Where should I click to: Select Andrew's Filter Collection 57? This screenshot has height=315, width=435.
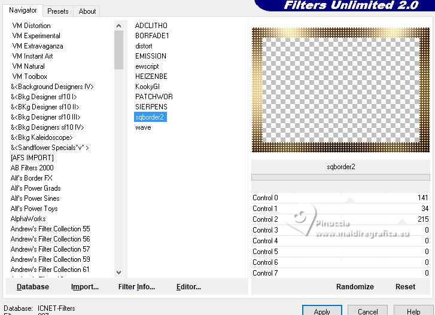pyautogui.click(x=50, y=249)
